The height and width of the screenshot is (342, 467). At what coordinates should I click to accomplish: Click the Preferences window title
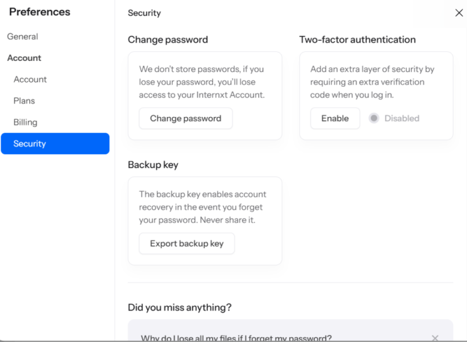click(39, 12)
